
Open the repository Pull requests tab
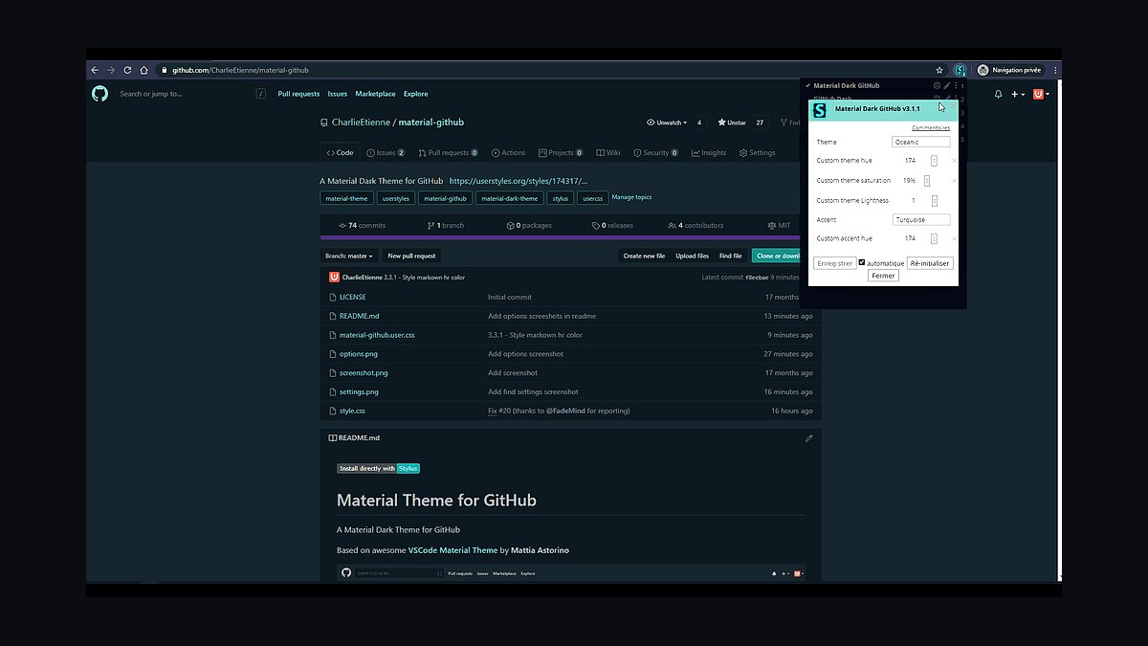(x=447, y=152)
